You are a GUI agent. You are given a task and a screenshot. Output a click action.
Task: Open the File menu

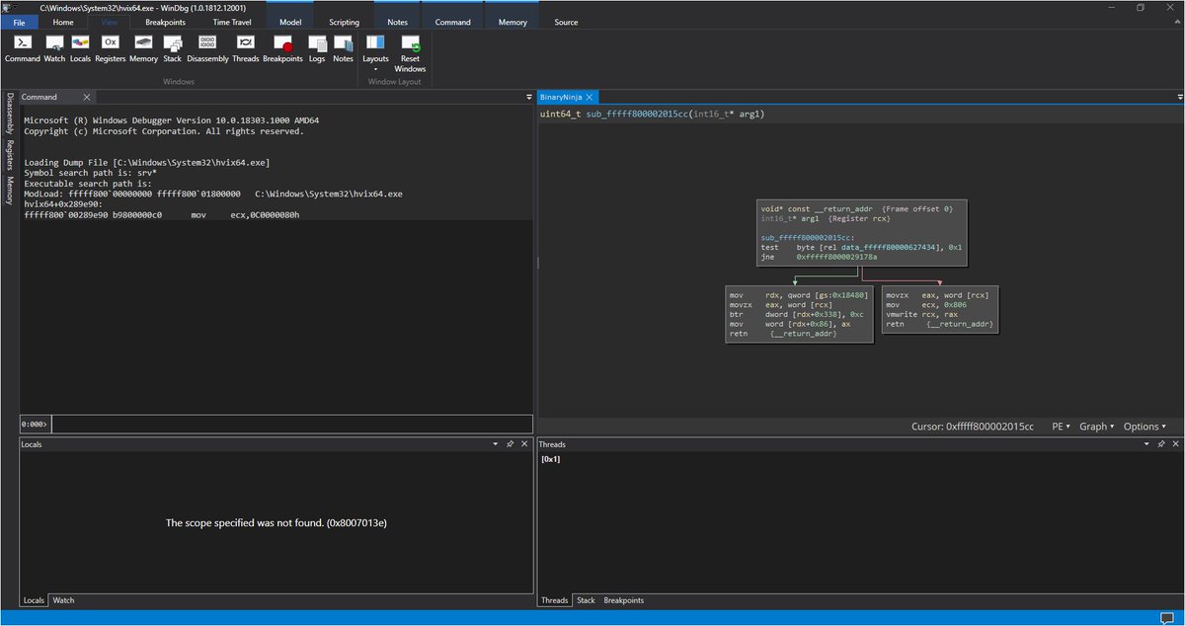[19, 22]
